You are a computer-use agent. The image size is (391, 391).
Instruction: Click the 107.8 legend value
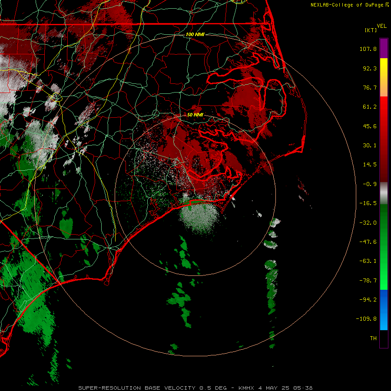point(368,49)
